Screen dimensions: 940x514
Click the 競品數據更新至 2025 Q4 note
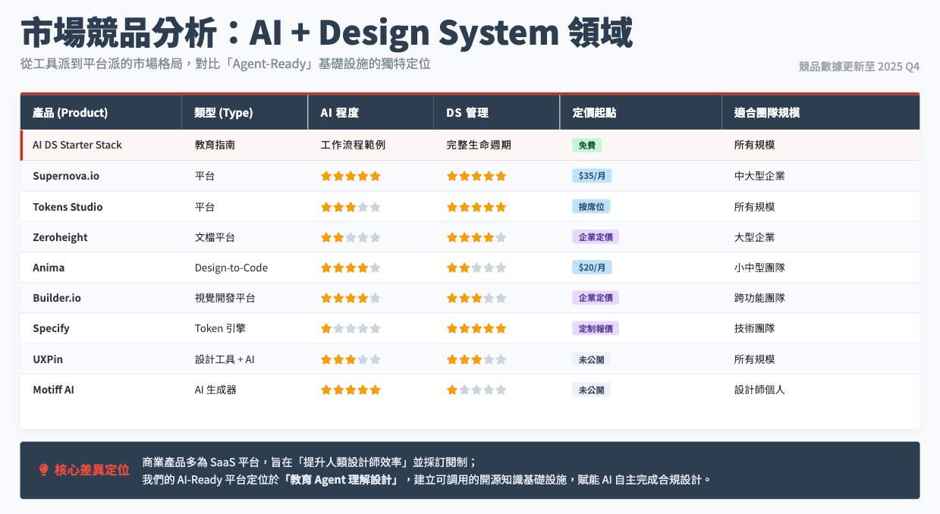[859, 67]
